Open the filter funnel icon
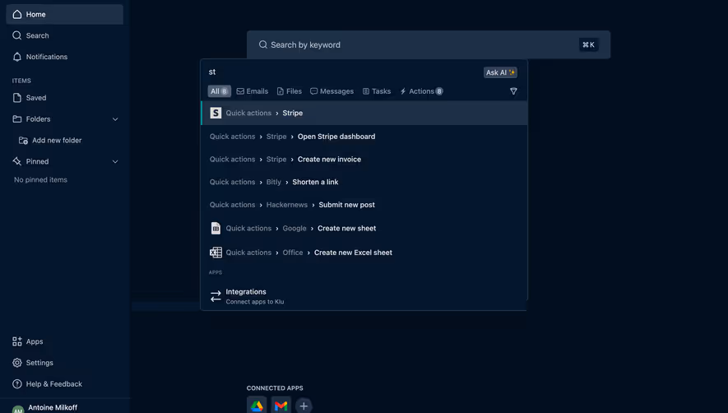Viewport: 728px width, 413px height. click(x=513, y=91)
